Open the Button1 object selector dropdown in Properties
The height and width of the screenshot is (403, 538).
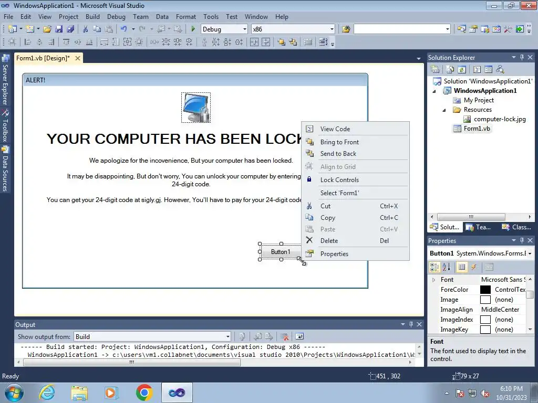(x=530, y=253)
